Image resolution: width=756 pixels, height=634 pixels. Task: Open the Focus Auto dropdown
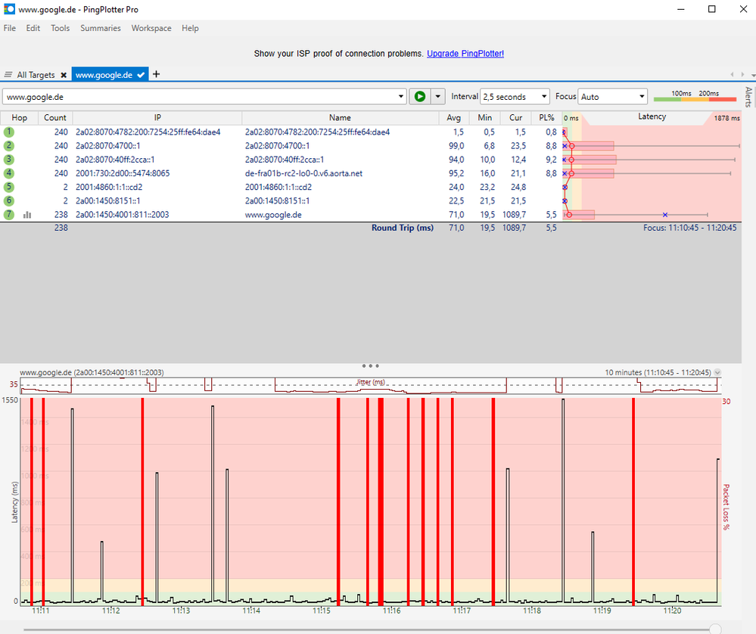(642, 96)
